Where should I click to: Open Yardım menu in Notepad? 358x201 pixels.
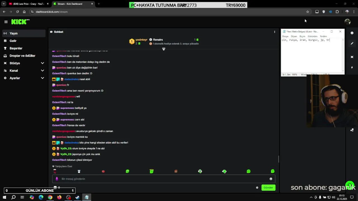coord(323,36)
